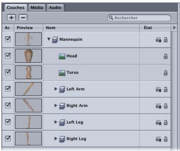
Task: Toggle the lock on the Mannequin layer
Action: (166, 40)
